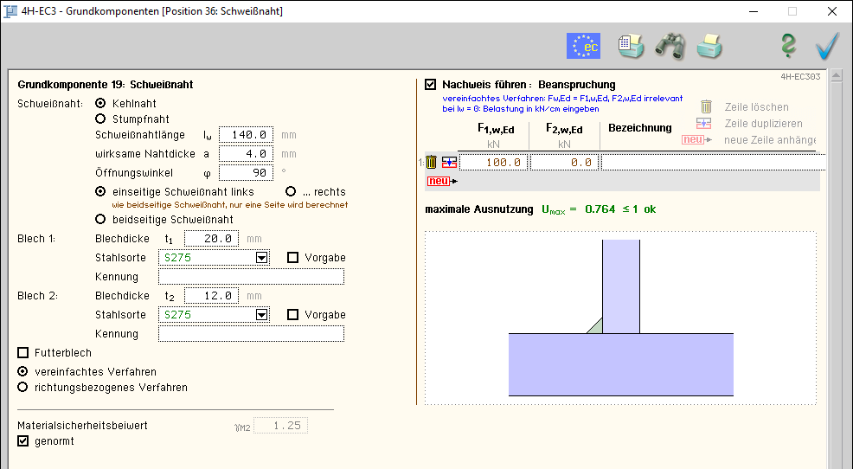The width and height of the screenshot is (853, 469).
Task: Open the print preview document icon
Action: click(x=631, y=45)
